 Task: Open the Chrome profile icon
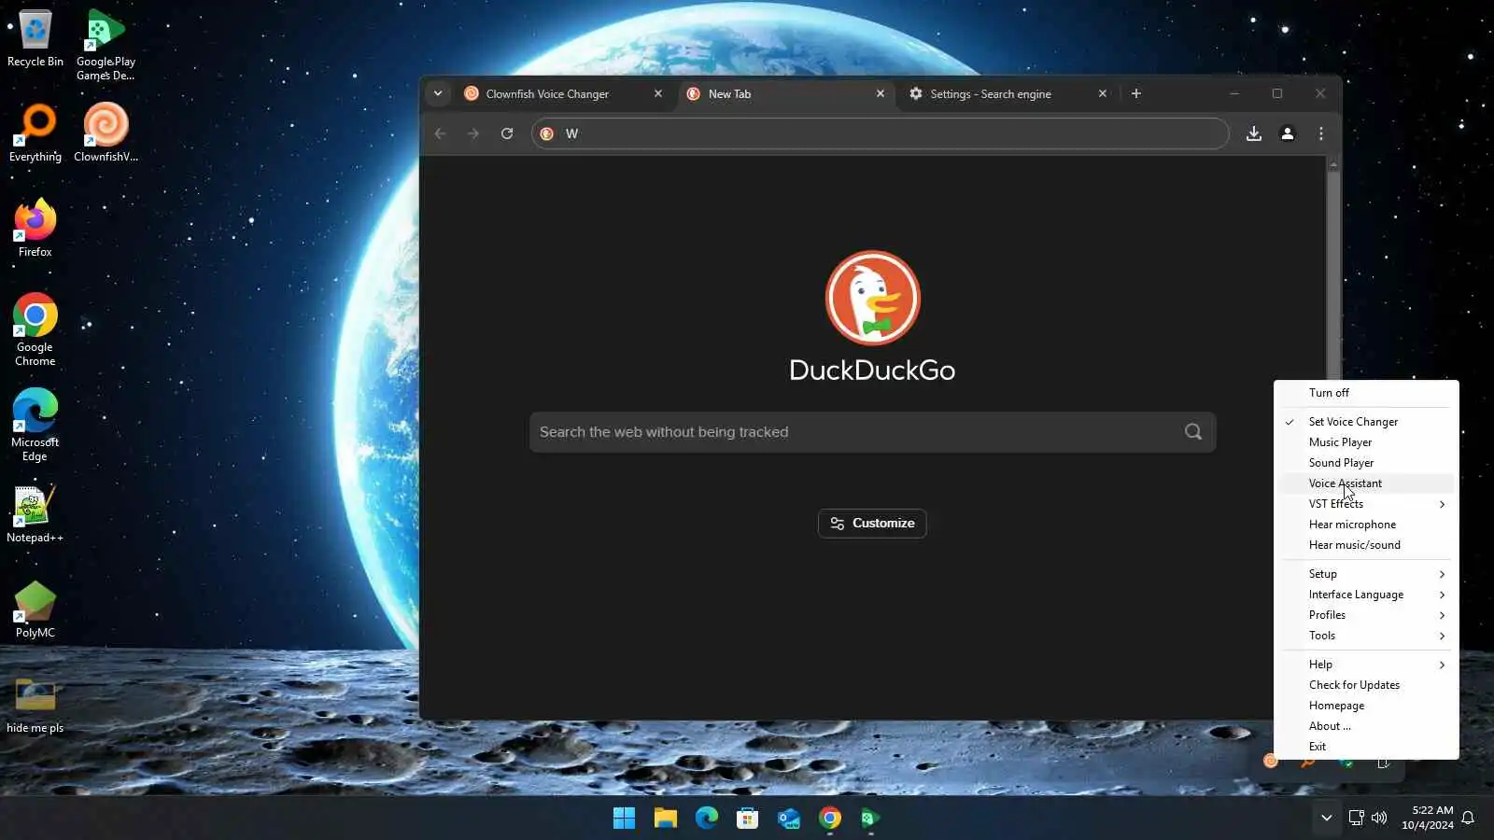pos(1288,133)
